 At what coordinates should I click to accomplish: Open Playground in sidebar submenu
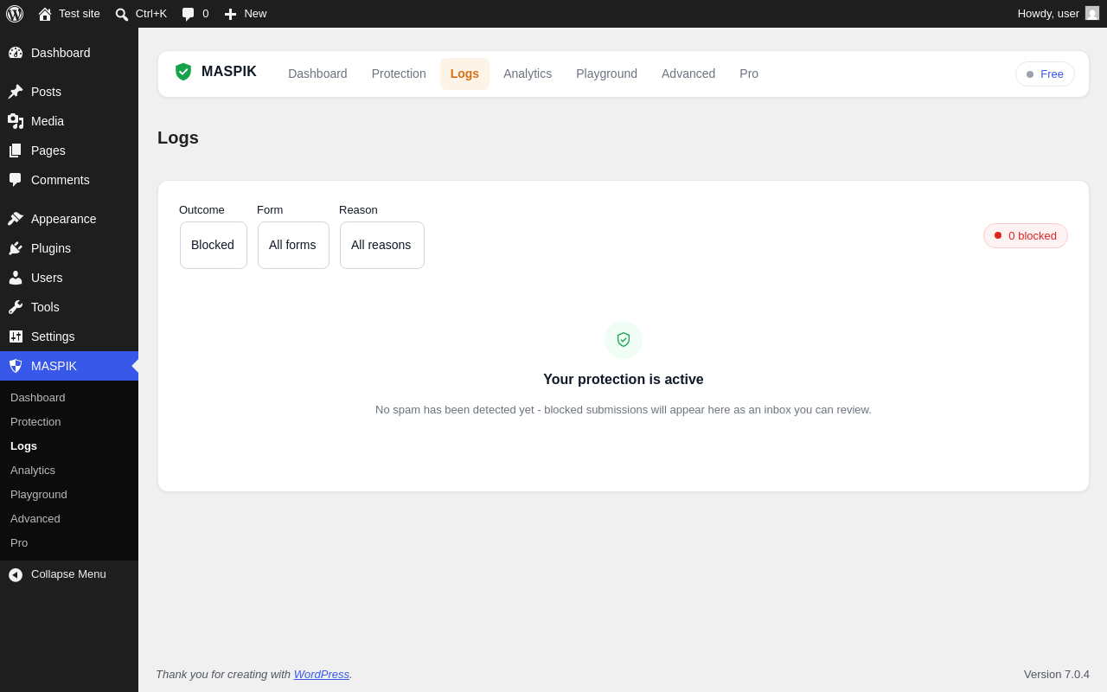click(x=69, y=495)
